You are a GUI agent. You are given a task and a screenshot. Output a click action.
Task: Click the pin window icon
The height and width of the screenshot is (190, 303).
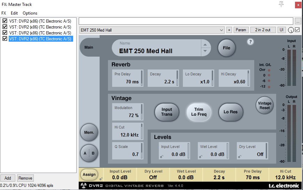[281, 4]
